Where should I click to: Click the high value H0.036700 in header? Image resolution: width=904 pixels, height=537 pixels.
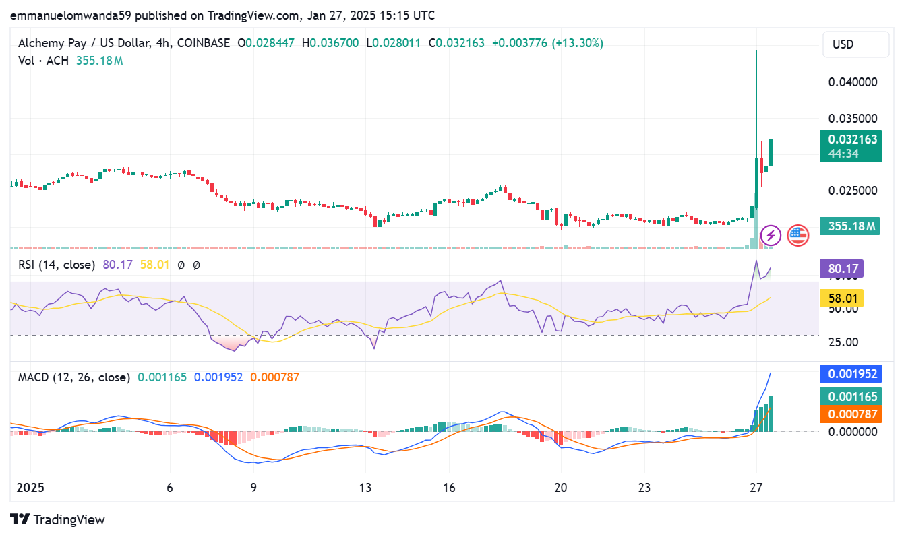[330, 43]
